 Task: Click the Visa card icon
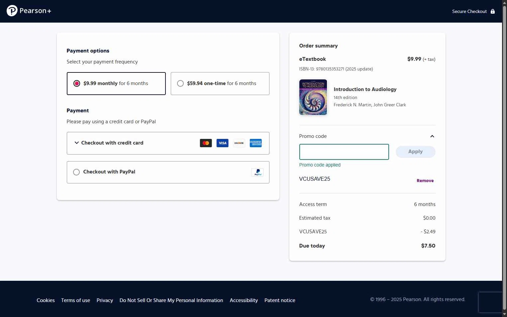(223, 143)
